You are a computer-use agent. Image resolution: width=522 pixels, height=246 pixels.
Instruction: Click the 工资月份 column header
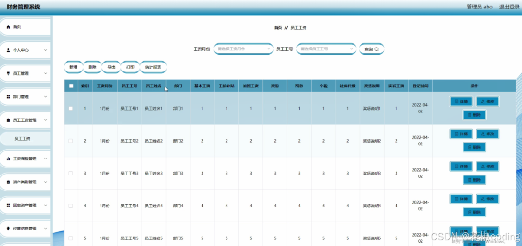104,86
